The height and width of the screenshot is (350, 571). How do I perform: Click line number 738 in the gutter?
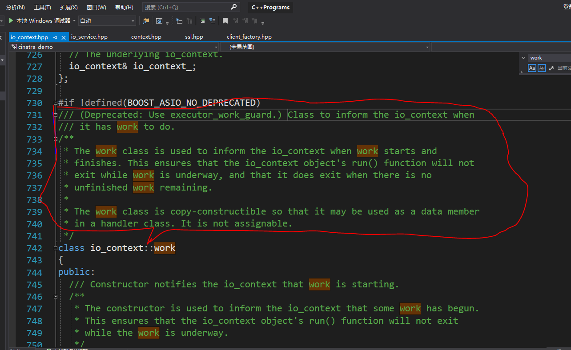pos(34,199)
